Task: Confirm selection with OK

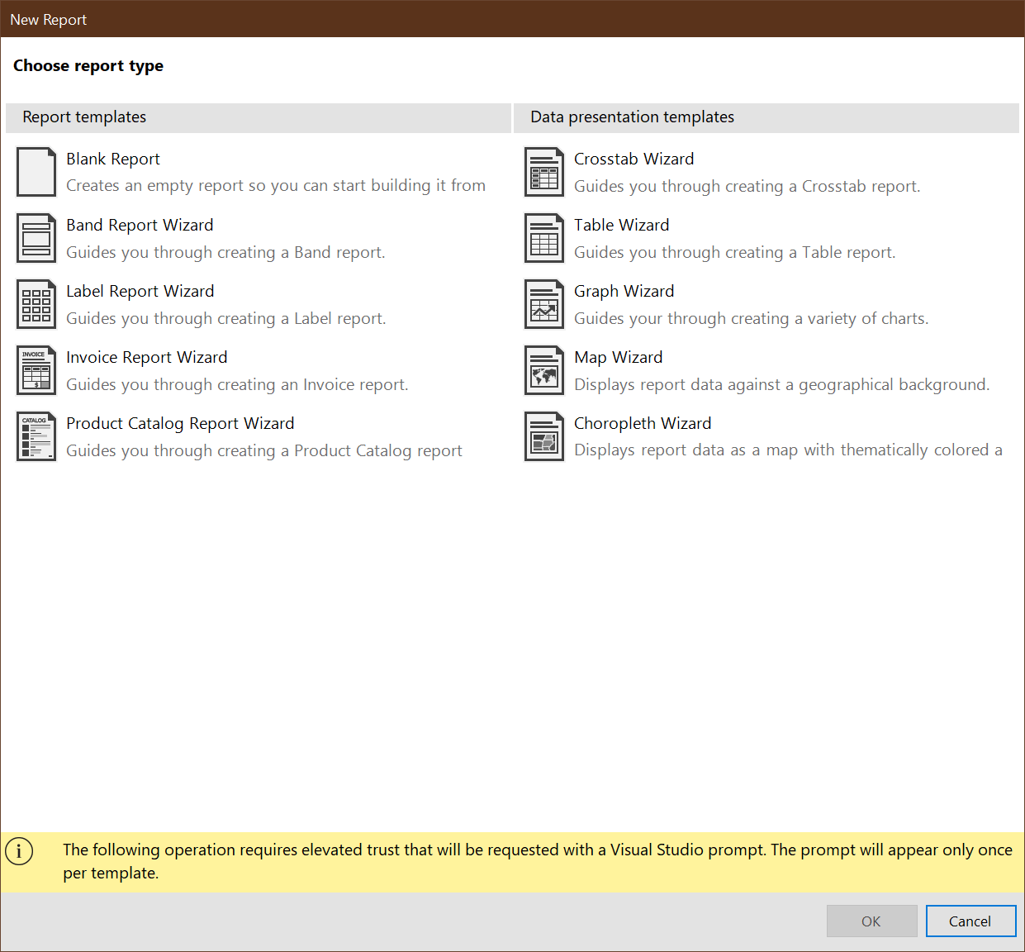Action: 871,921
